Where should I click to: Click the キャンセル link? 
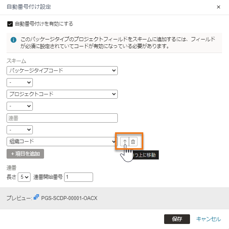click(209, 219)
